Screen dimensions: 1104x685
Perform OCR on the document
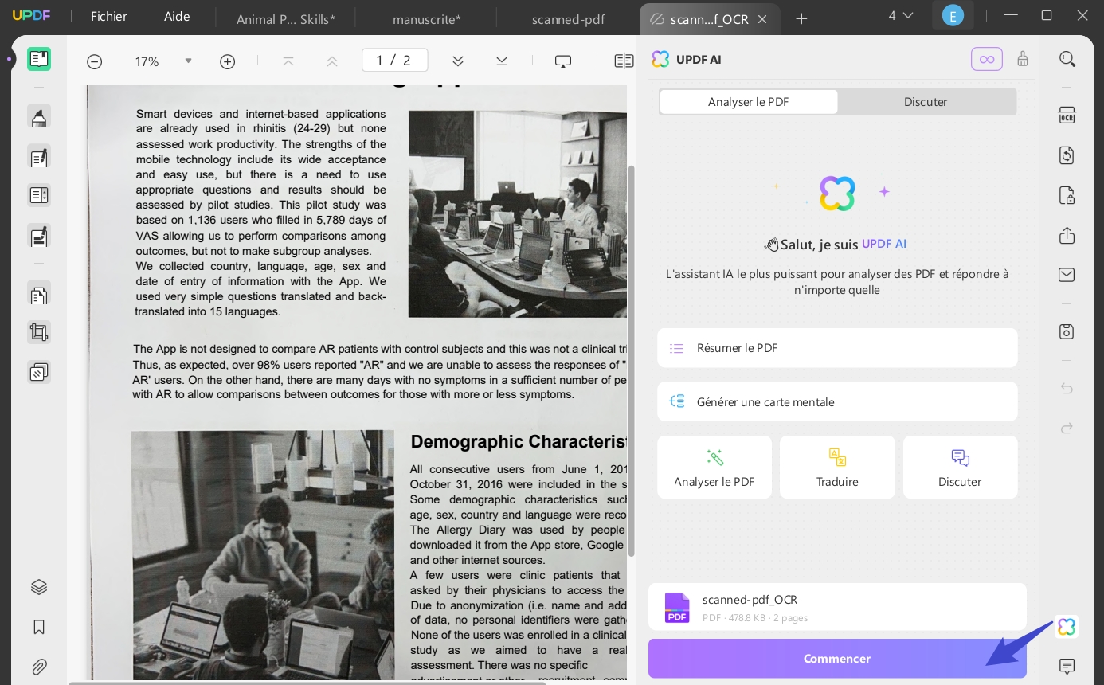tap(1067, 115)
